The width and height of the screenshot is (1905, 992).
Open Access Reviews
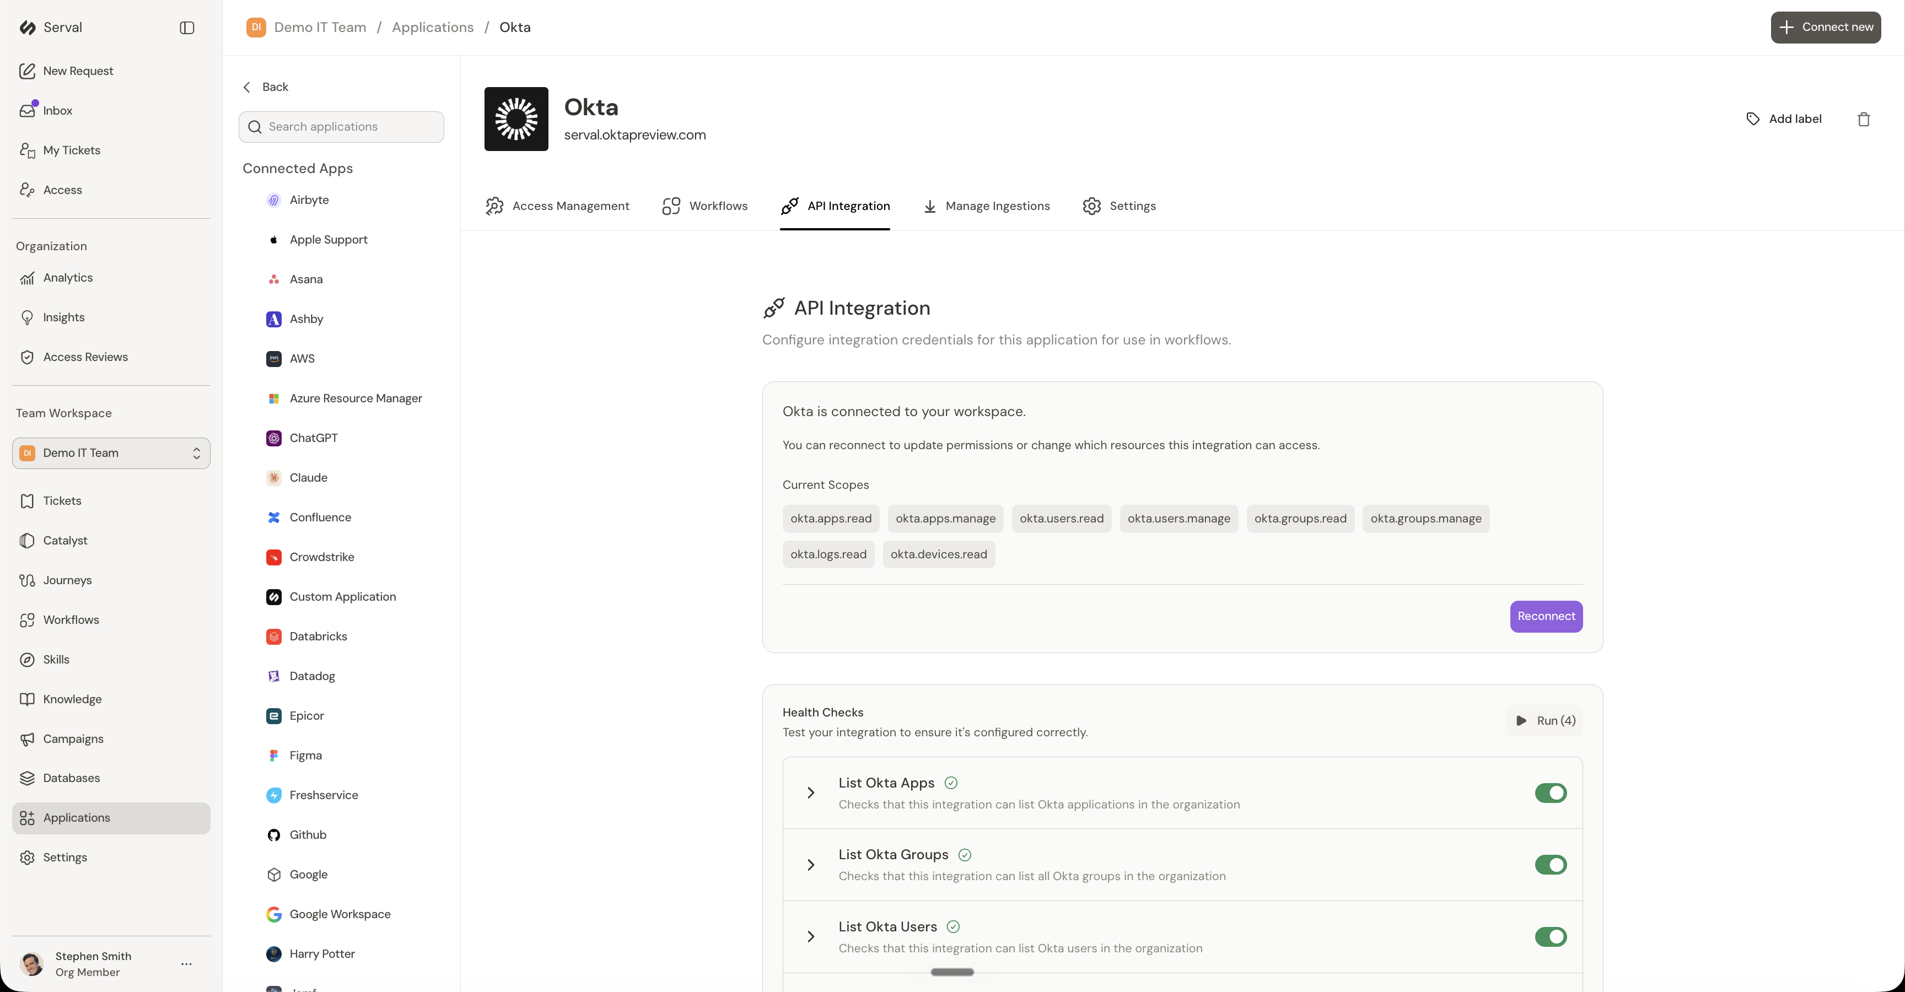[111, 357]
